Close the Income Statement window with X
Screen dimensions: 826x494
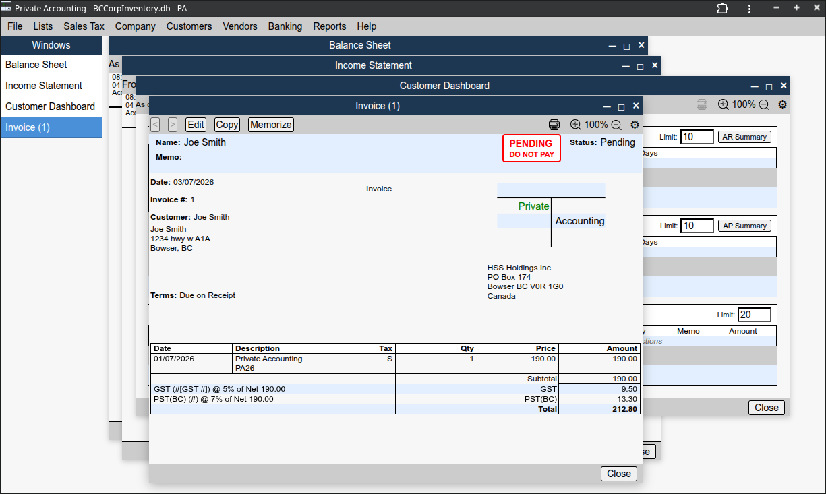click(x=655, y=65)
